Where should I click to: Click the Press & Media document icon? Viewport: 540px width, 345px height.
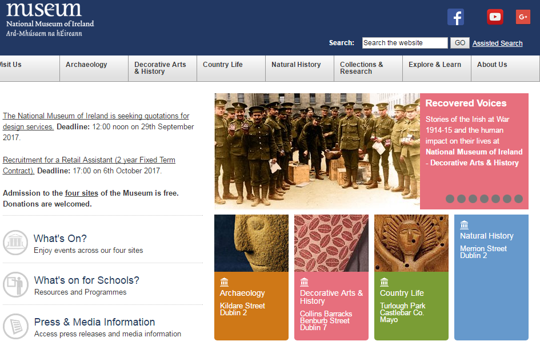(x=15, y=326)
